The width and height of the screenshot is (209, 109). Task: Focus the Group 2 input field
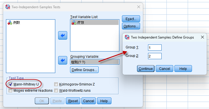155,56
